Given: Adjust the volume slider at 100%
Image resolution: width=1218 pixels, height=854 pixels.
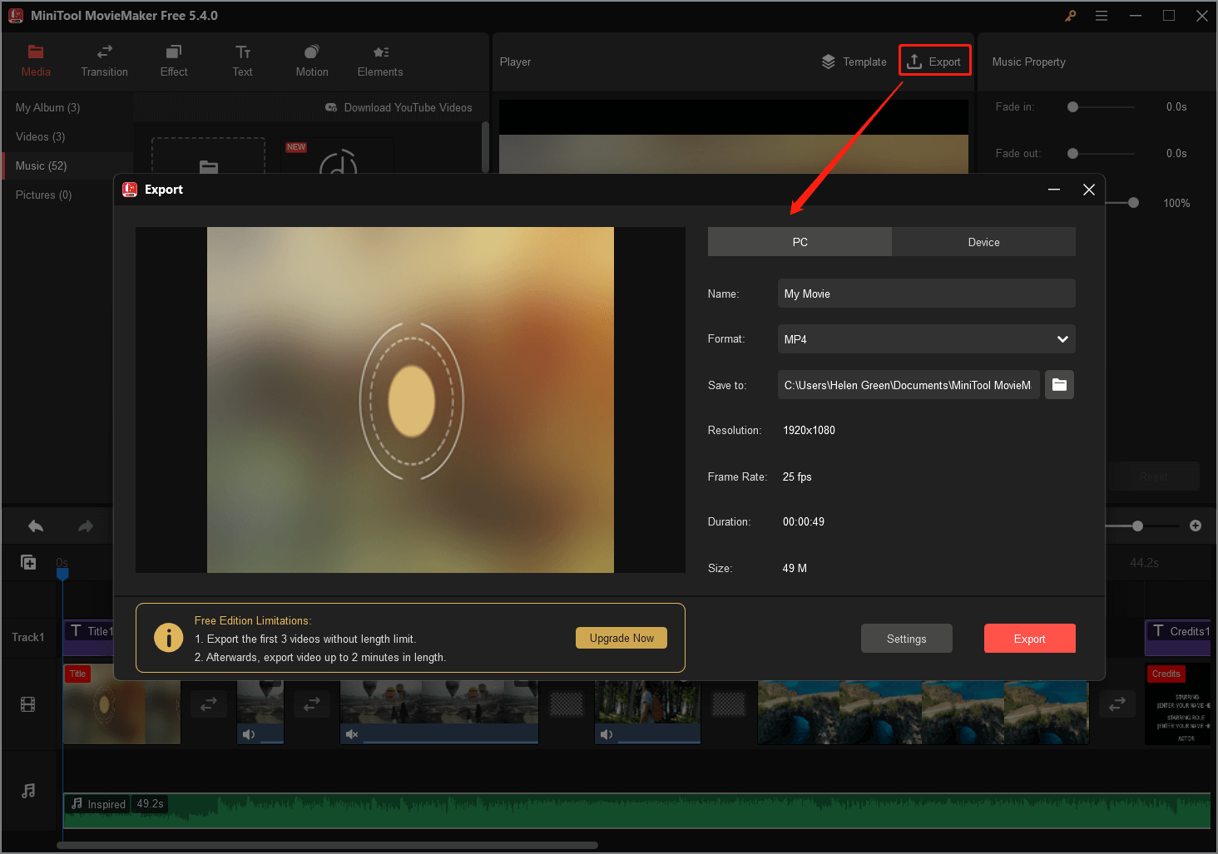Looking at the screenshot, I should click(x=1133, y=203).
